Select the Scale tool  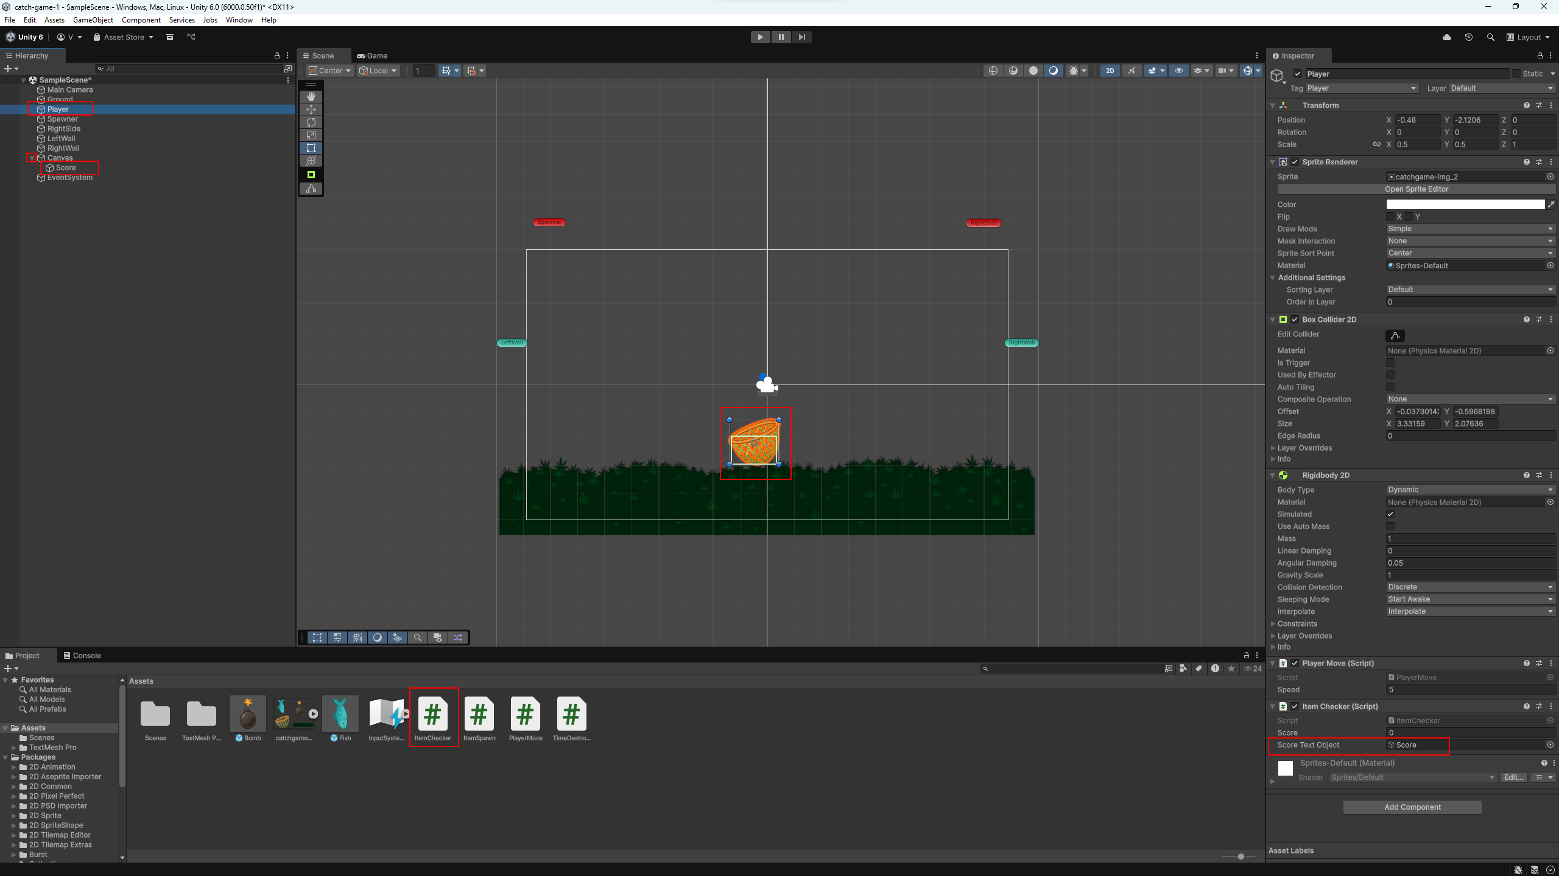click(x=311, y=135)
